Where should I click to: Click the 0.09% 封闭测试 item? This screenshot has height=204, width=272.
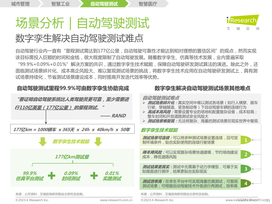point(71,176)
